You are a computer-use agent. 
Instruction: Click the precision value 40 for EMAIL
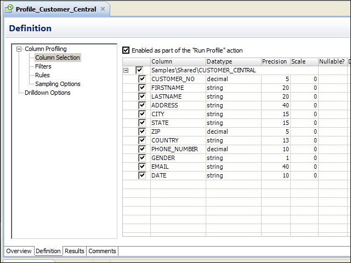coord(285,167)
